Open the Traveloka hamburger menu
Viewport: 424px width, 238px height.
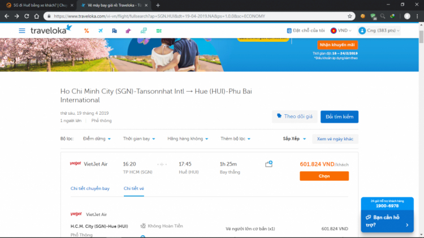22,31
